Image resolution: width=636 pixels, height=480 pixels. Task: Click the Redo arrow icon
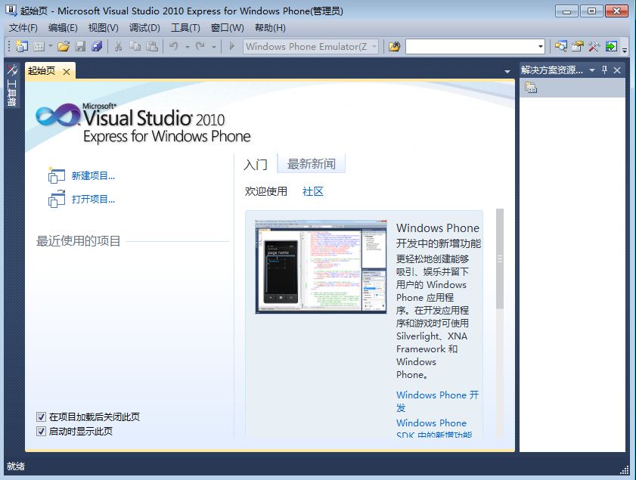coord(200,47)
